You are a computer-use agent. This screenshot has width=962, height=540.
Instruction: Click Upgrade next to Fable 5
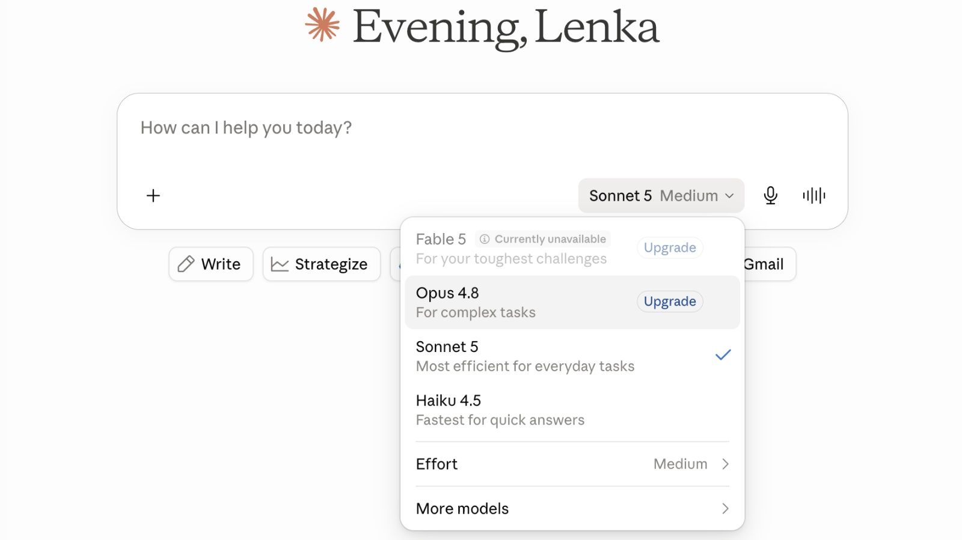(670, 247)
